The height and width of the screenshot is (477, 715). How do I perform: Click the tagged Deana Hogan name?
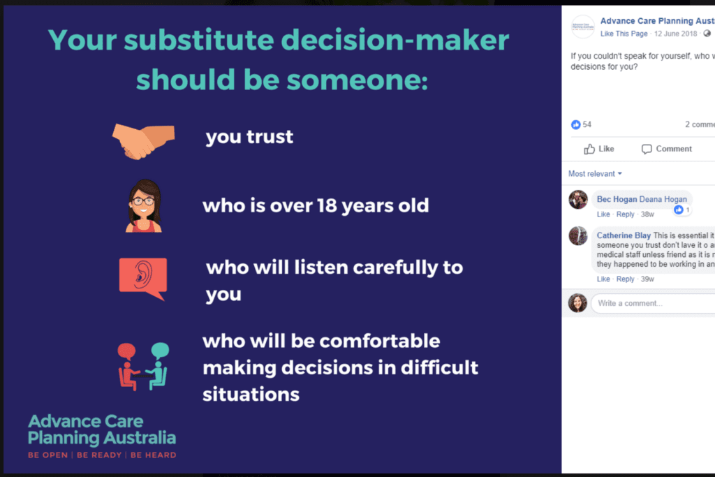pyautogui.click(x=663, y=199)
